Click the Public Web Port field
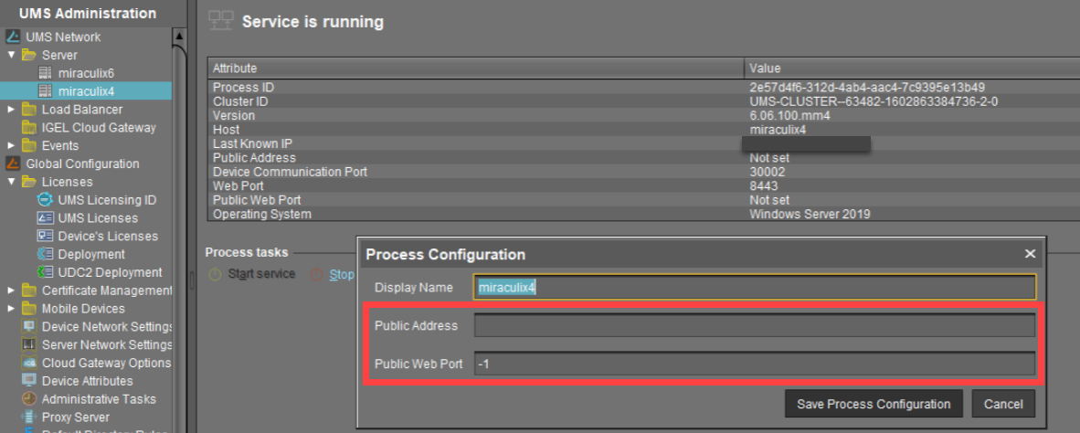 754,364
